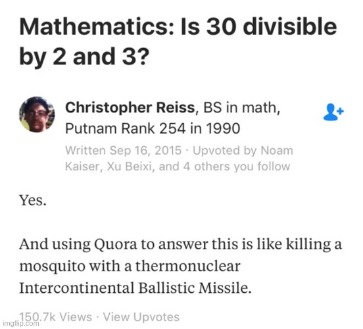This screenshot has width=363, height=329.
Task: Open upvoter Xu Beixi's profile
Action: [x=129, y=166]
